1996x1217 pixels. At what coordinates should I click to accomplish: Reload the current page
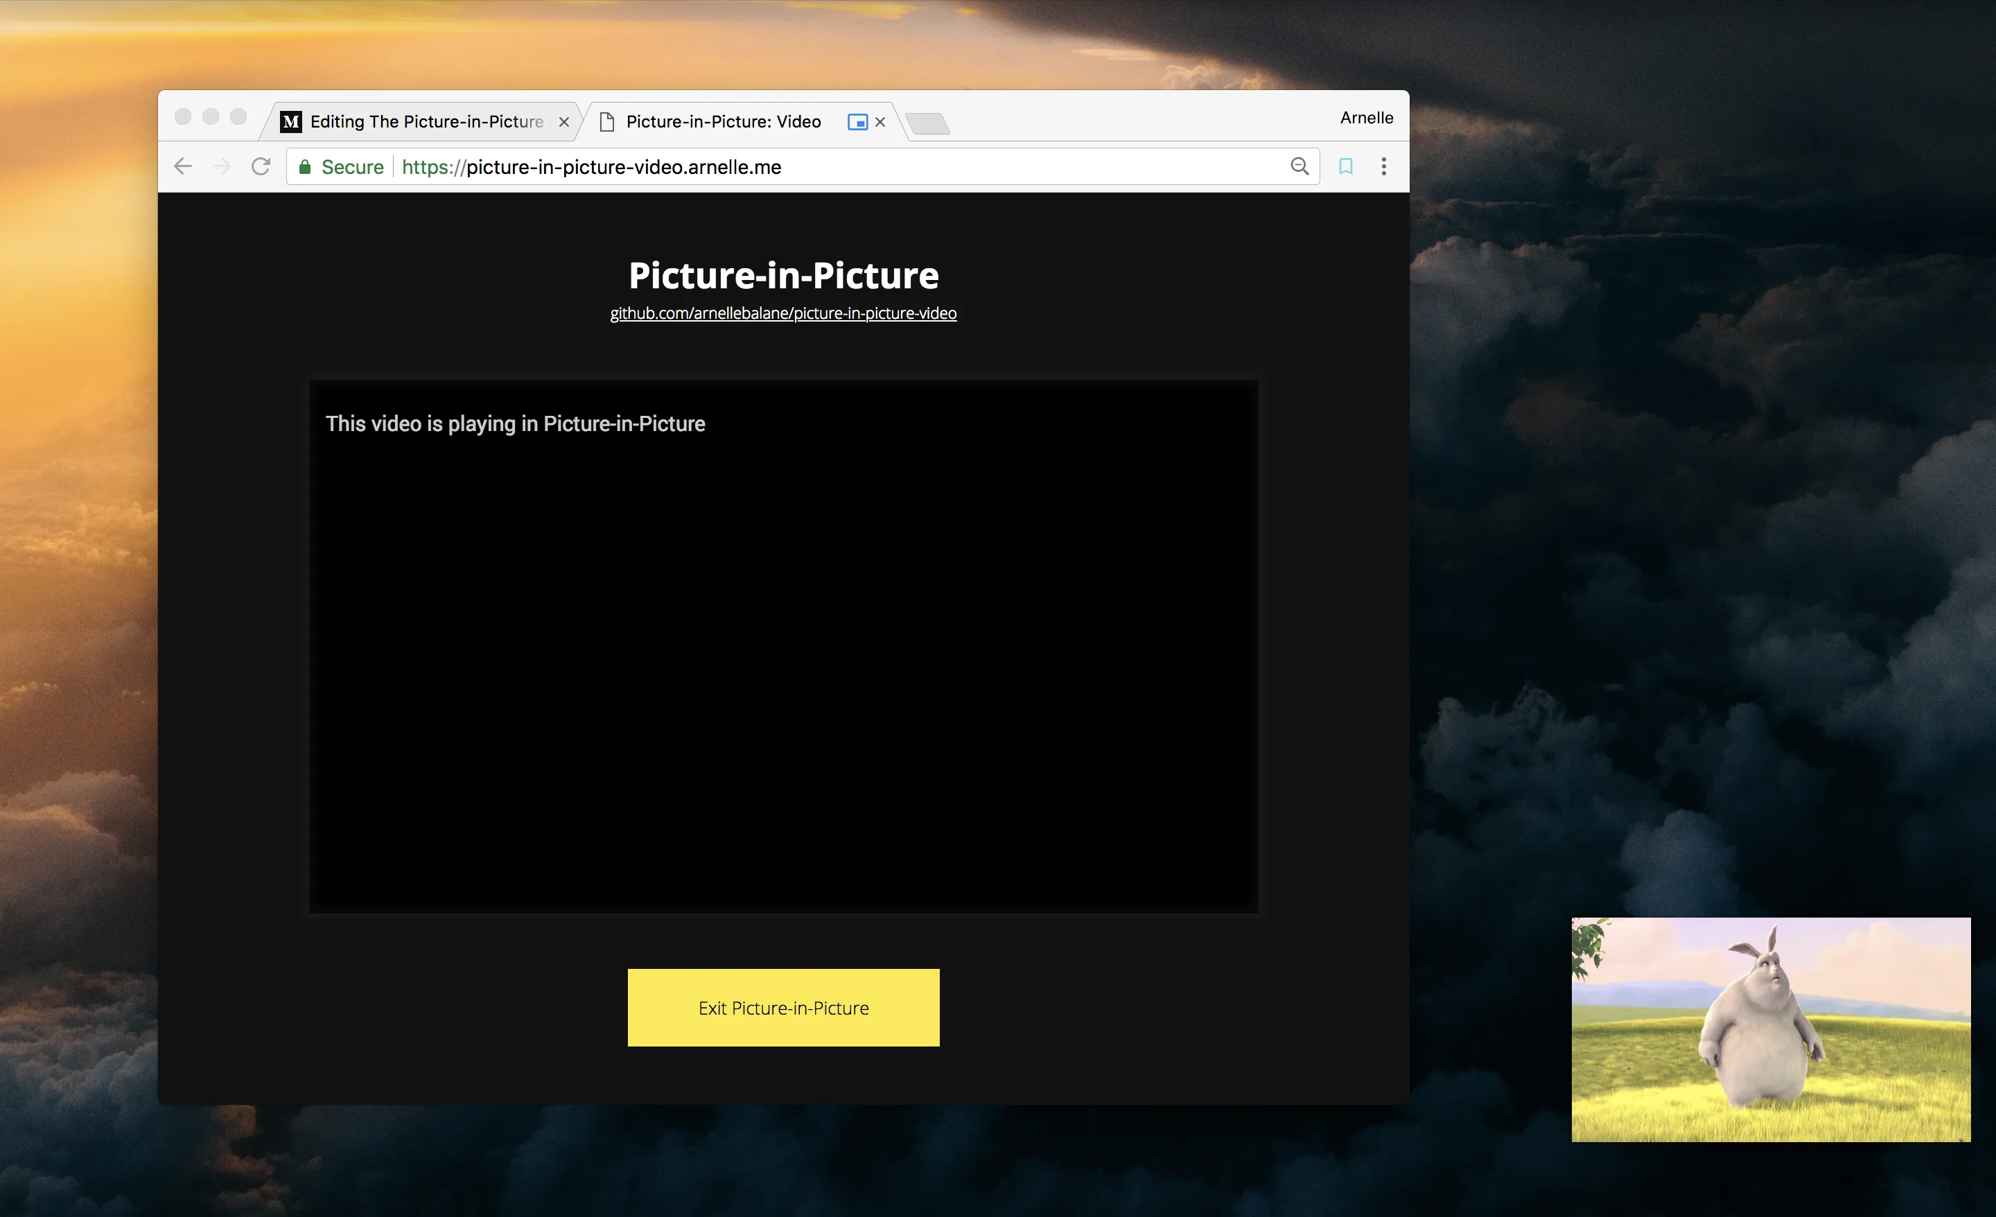[x=261, y=166]
